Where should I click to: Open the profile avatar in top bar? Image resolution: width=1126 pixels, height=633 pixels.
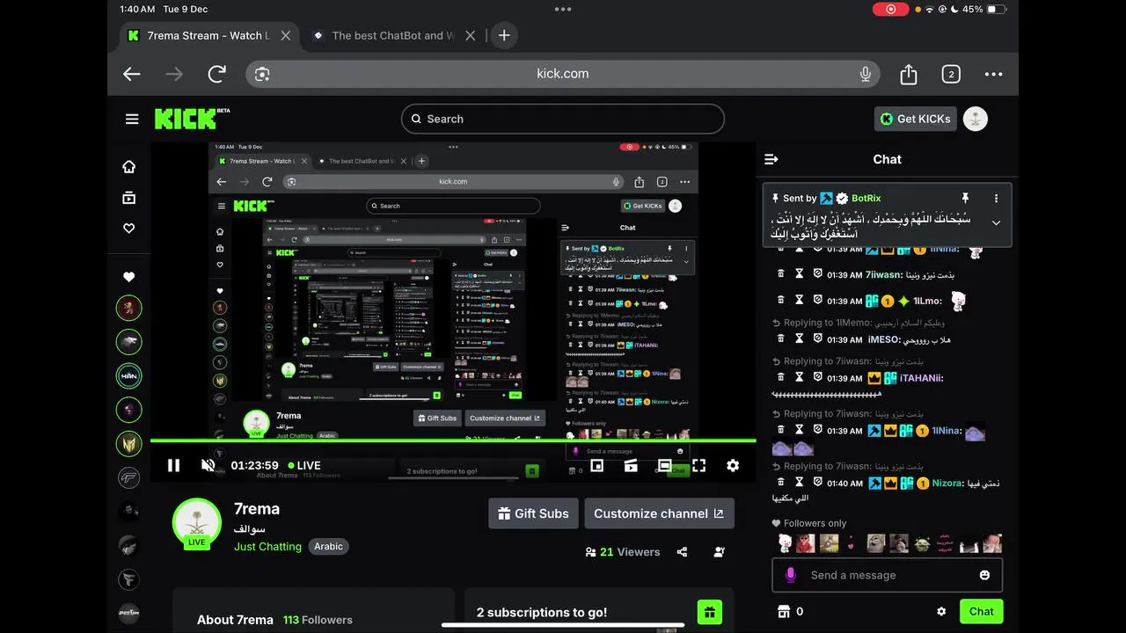tap(975, 119)
